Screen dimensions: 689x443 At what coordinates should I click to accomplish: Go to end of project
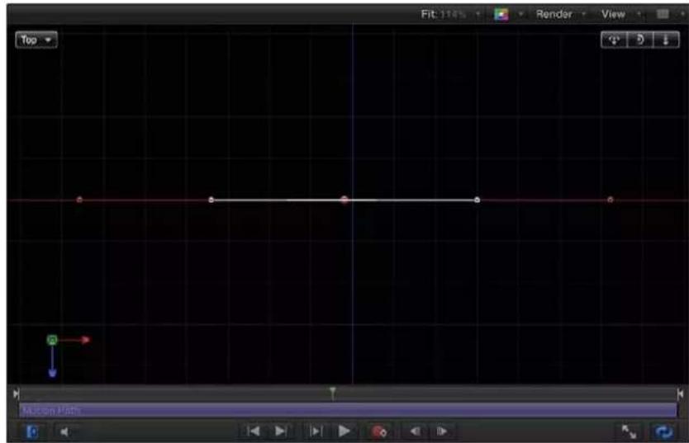coord(280,431)
